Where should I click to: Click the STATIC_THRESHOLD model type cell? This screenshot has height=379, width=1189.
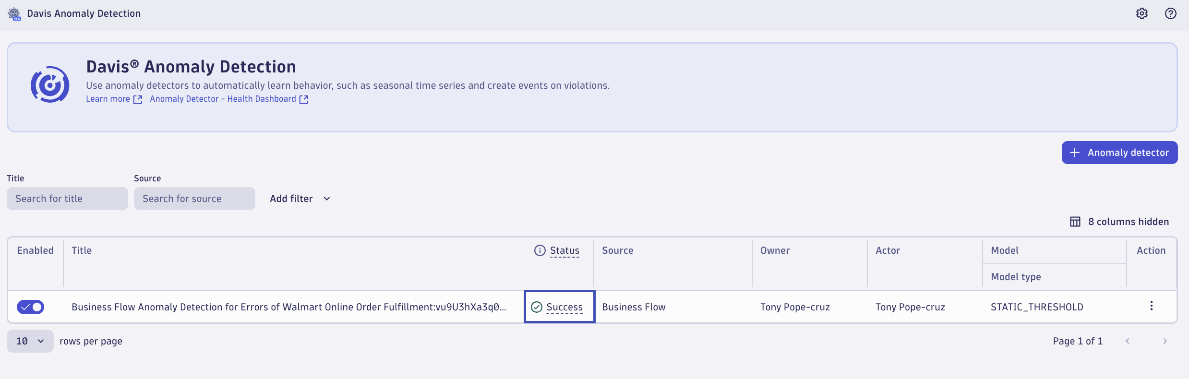[x=1037, y=307]
